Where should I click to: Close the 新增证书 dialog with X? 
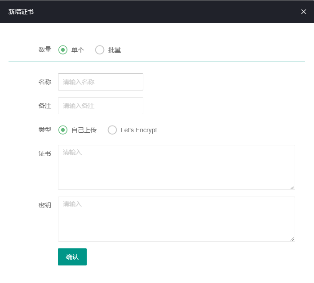[x=303, y=12]
